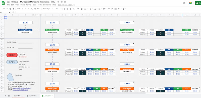This screenshot has height=98, width=201.
Task: Click Decrease decimal places icon
Action: pos(32,9)
